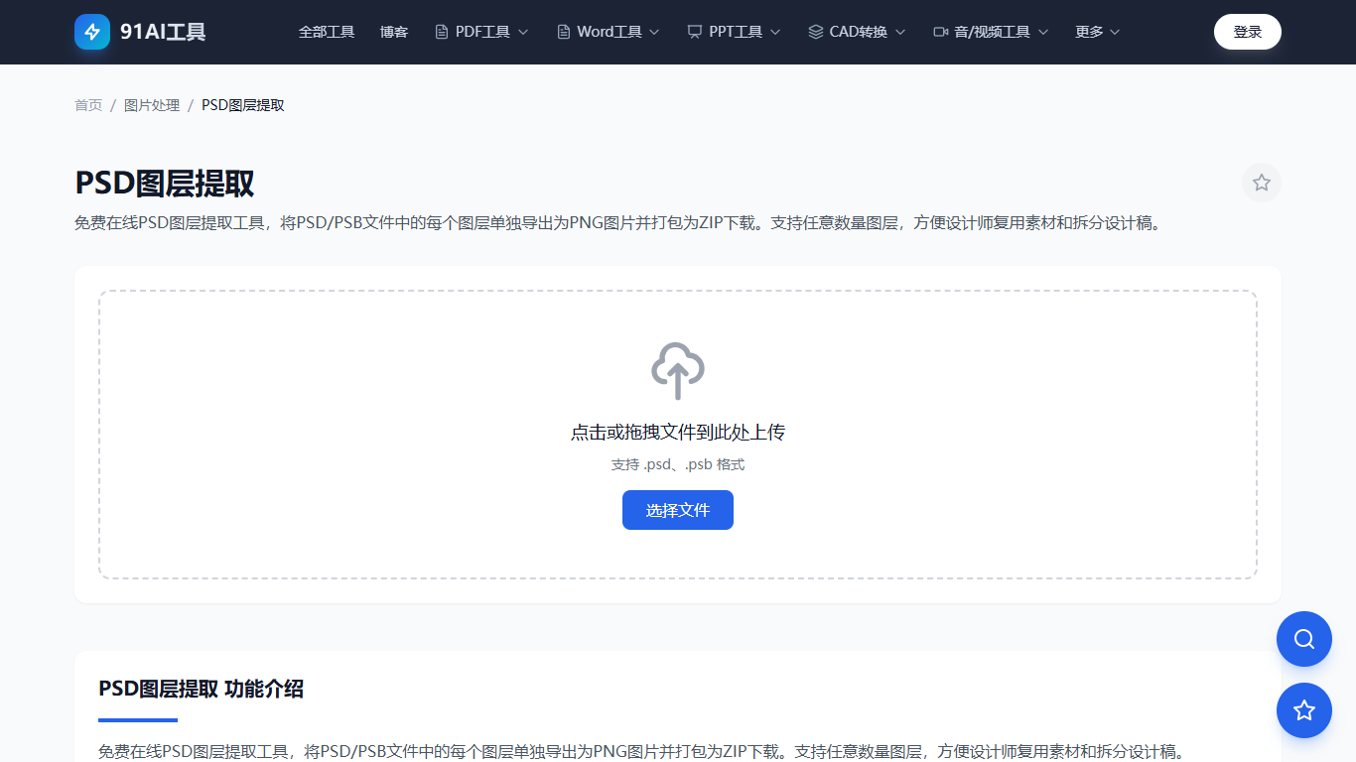Open the CAD转换 menu
Screen dimensions: 1356x762
[x=857, y=32]
